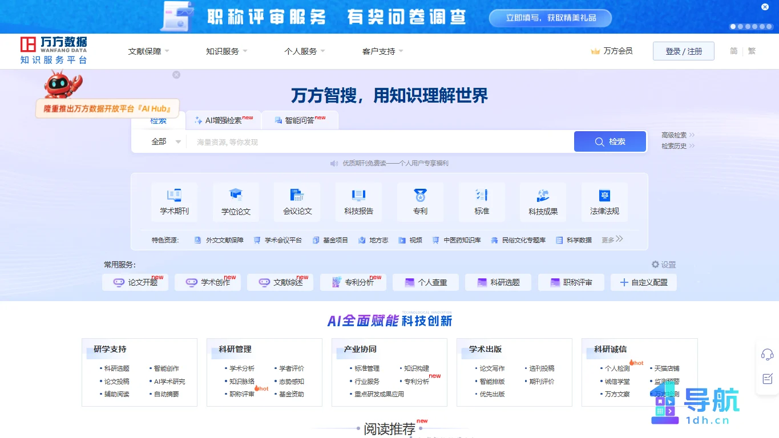
Task: Switch to the 检索 tab
Action: [159, 121]
